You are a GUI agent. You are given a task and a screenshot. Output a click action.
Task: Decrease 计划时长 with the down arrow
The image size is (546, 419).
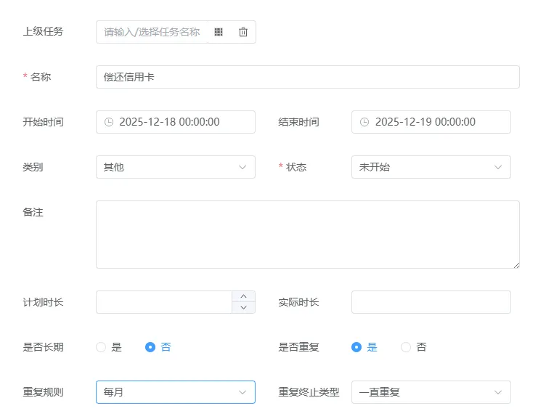coord(243,308)
